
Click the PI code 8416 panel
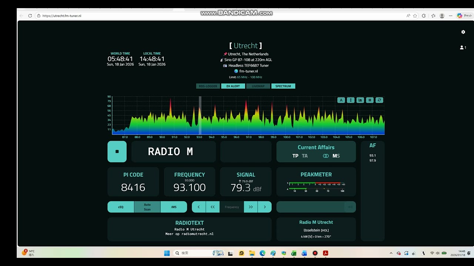pos(133,182)
